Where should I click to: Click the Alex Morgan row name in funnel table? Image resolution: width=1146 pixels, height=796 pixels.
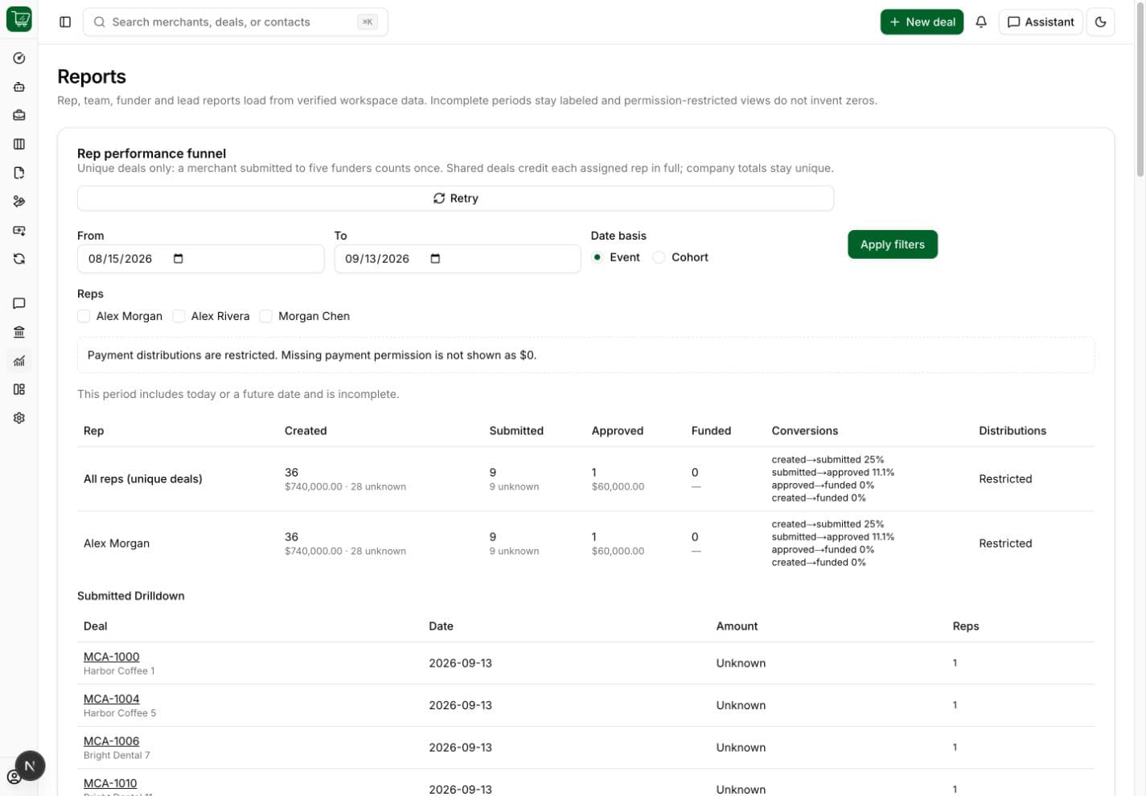(117, 544)
